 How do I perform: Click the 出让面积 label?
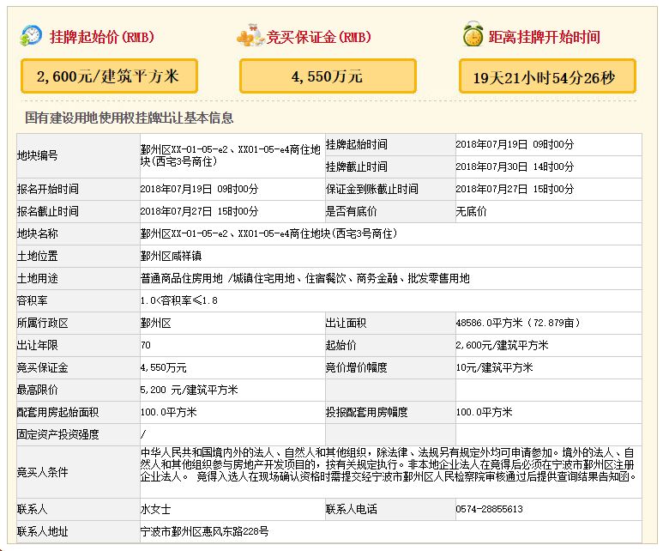click(346, 324)
